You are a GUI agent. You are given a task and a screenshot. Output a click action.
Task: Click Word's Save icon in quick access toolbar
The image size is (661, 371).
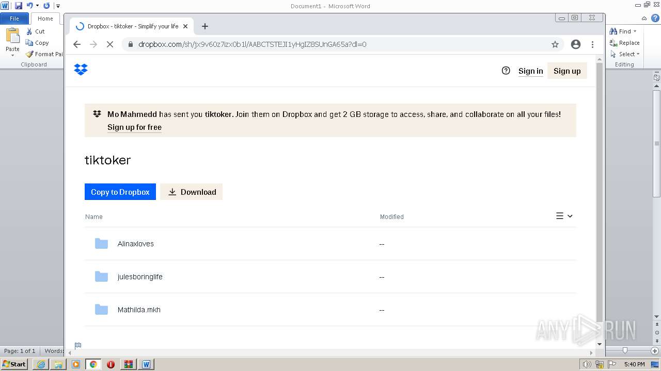[19, 6]
